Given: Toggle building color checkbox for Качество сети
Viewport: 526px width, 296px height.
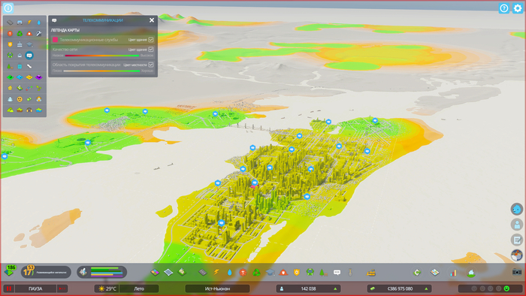Looking at the screenshot, I should point(151,50).
